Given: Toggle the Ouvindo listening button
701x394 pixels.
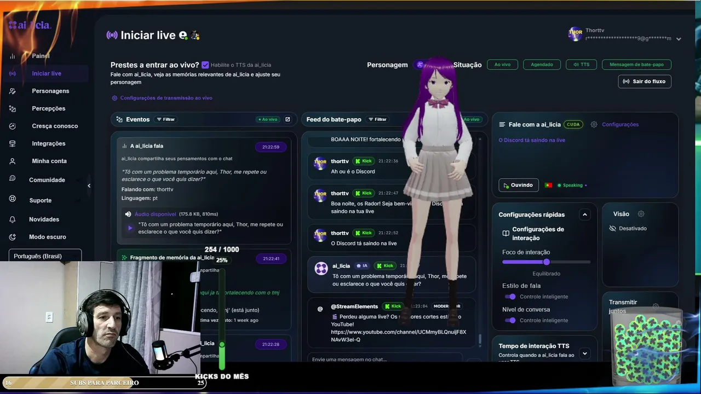Looking at the screenshot, I should pos(519,185).
